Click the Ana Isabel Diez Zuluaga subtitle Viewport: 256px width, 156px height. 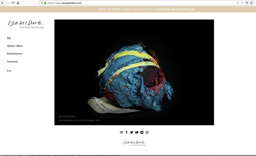(x=32, y=27)
